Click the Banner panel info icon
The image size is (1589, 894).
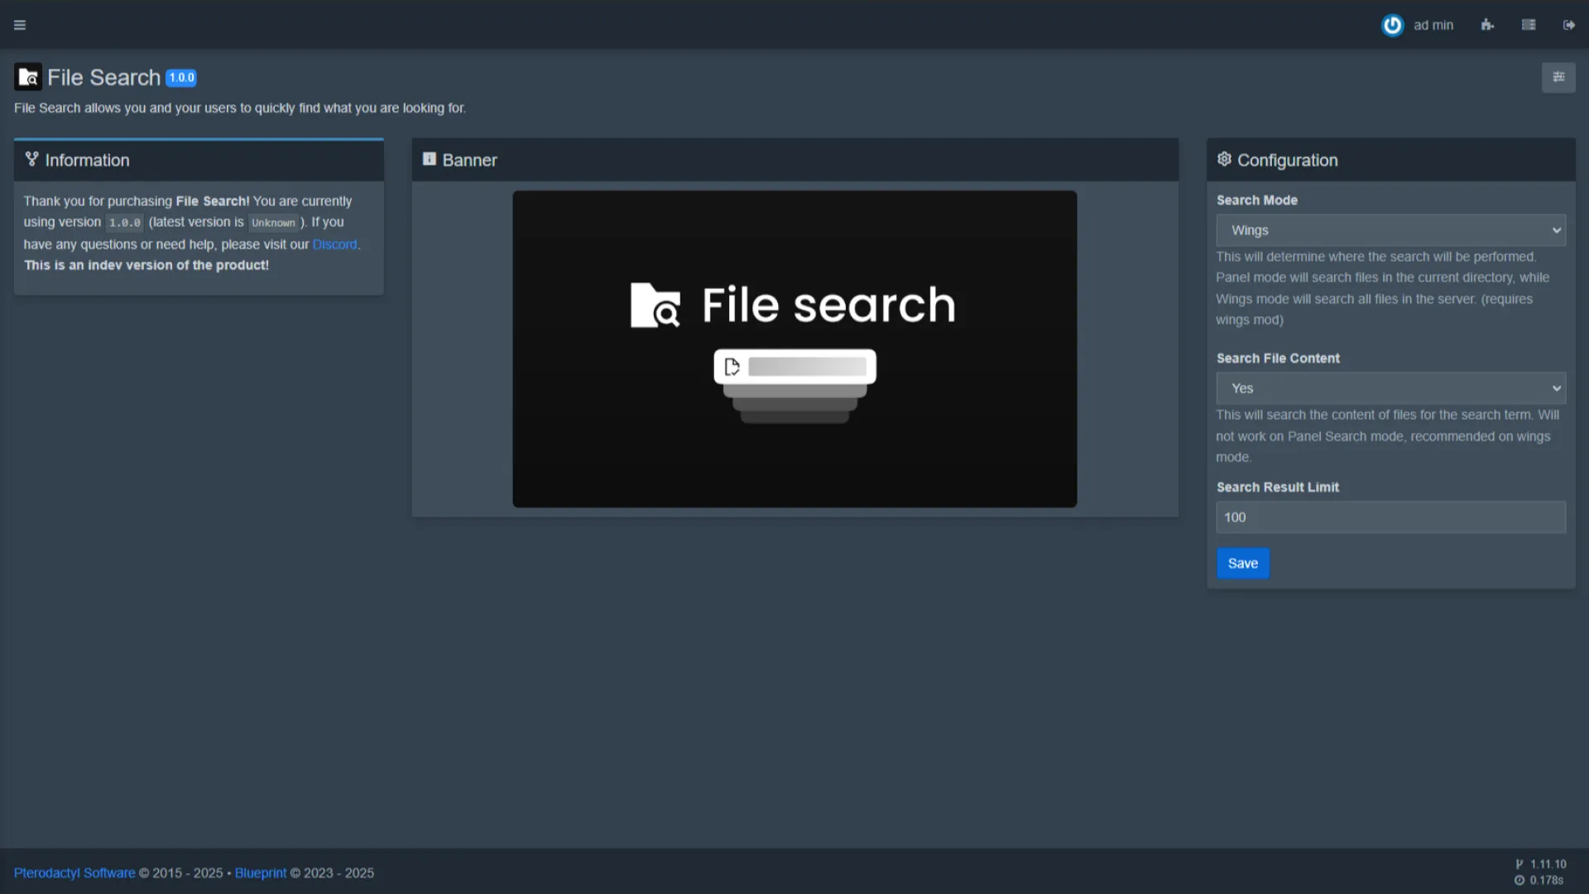(429, 159)
